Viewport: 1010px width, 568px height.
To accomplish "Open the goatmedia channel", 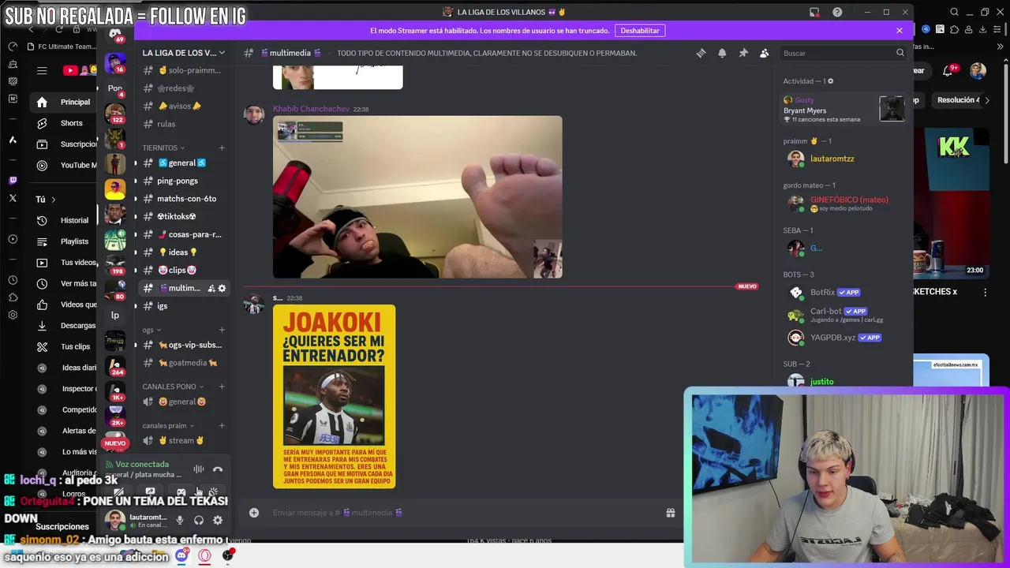I will click(x=184, y=363).
